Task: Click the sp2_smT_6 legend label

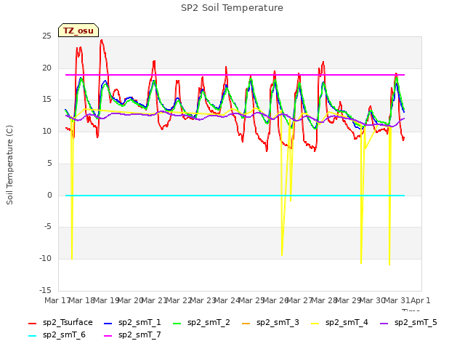Action: coord(64,334)
